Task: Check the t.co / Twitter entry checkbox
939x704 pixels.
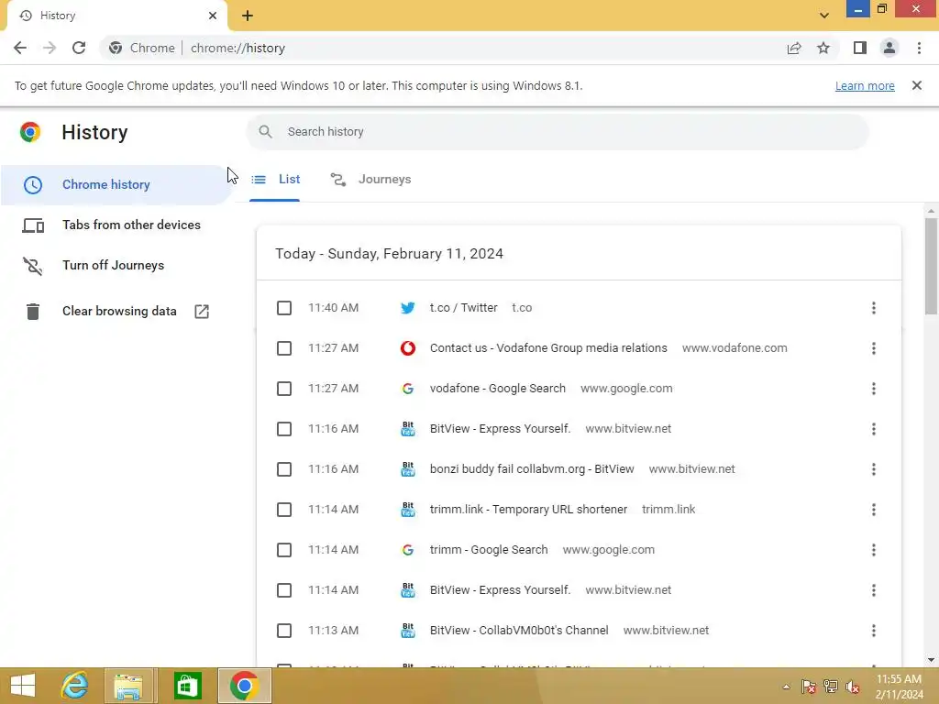Action: (284, 308)
